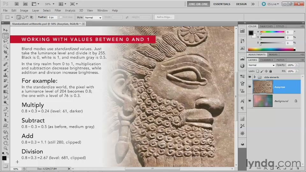Show more workspaces chevron
Image resolution: width=306 pixels, height=172 pixels.
pos(253,4)
